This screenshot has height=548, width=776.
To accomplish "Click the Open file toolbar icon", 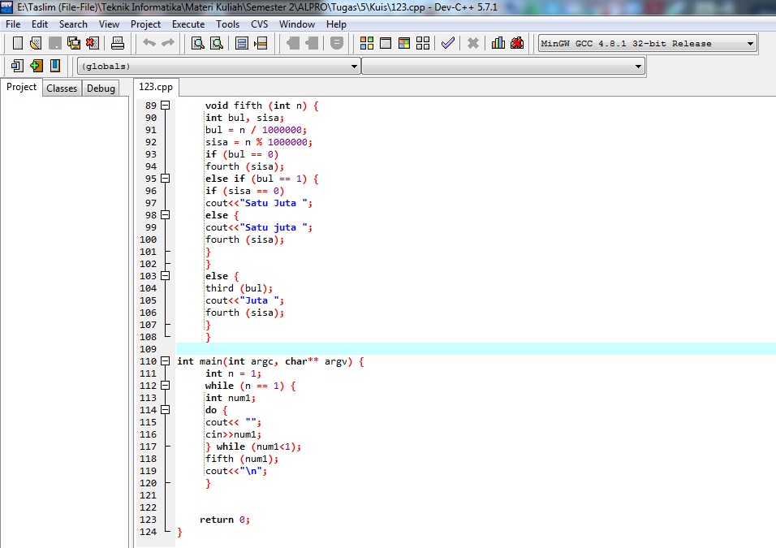I will [x=36, y=43].
